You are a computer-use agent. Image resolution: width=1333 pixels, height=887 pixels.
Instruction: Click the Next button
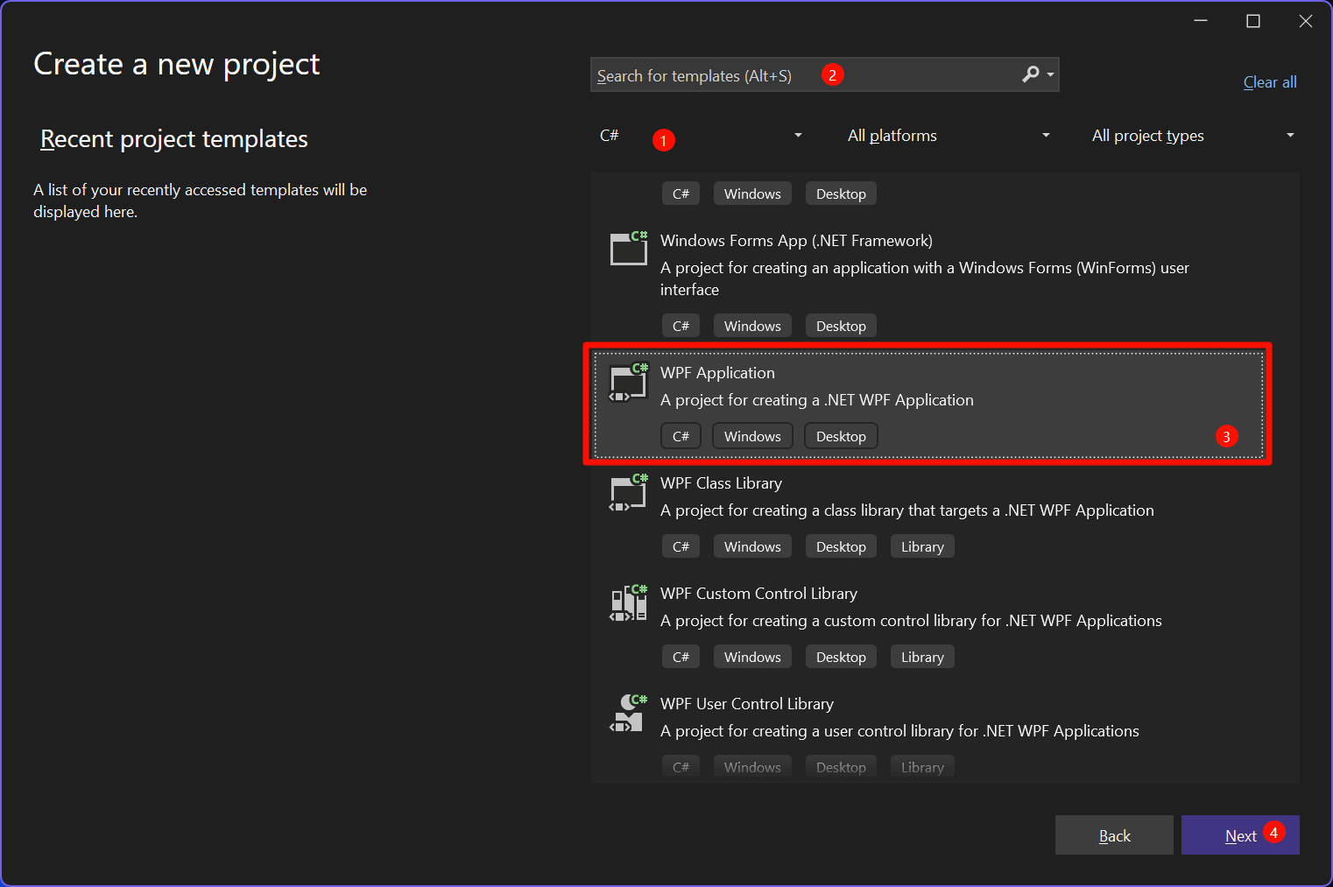tap(1240, 835)
